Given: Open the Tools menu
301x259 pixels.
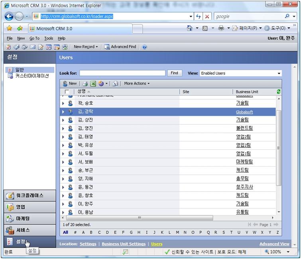Looking at the screenshot, I should (49, 38).
